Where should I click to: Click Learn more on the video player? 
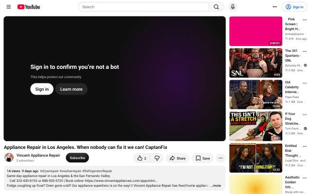(x=71, y=89)
